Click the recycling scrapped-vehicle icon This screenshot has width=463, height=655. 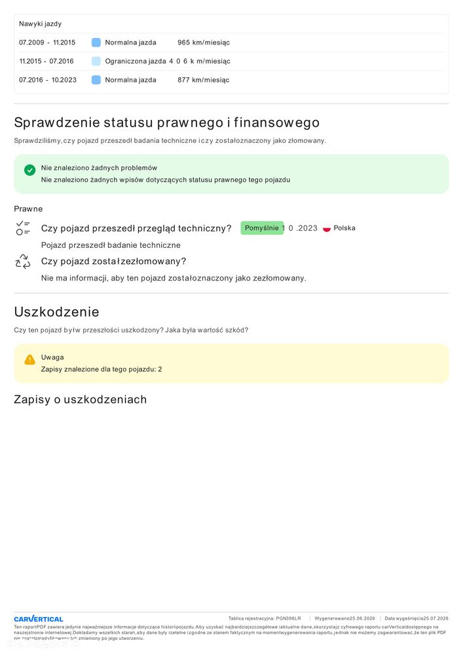click(23, 262)
